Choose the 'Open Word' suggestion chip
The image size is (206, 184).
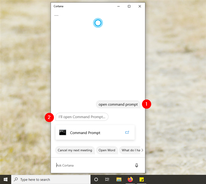[x=107, y=150]
